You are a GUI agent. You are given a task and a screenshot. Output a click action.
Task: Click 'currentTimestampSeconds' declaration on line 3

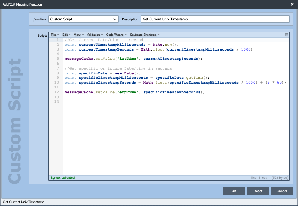(x=106, y=49)
